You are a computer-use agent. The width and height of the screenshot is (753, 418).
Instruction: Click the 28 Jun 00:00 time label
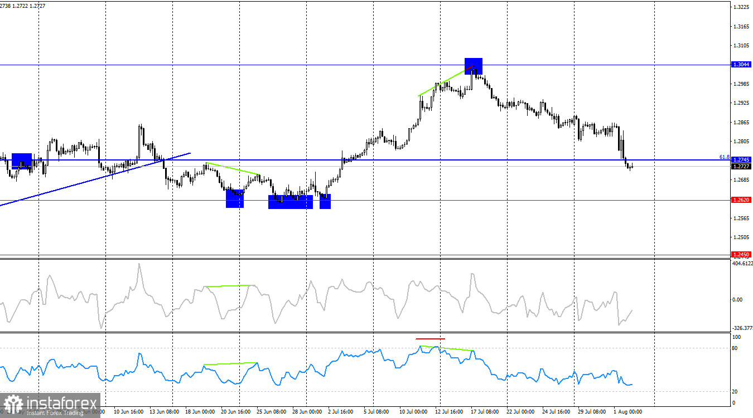[x=307, y=412]
